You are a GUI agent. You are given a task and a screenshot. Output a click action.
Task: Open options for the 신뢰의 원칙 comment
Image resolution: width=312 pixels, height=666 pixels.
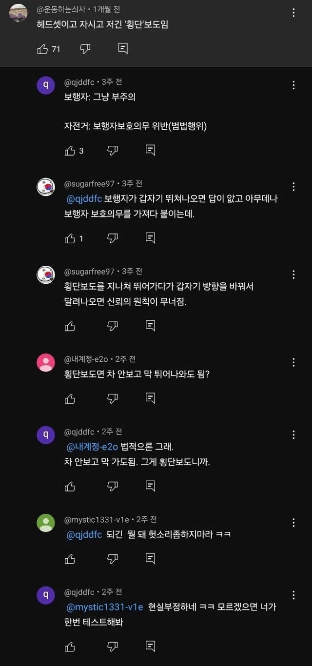[293, 274]
